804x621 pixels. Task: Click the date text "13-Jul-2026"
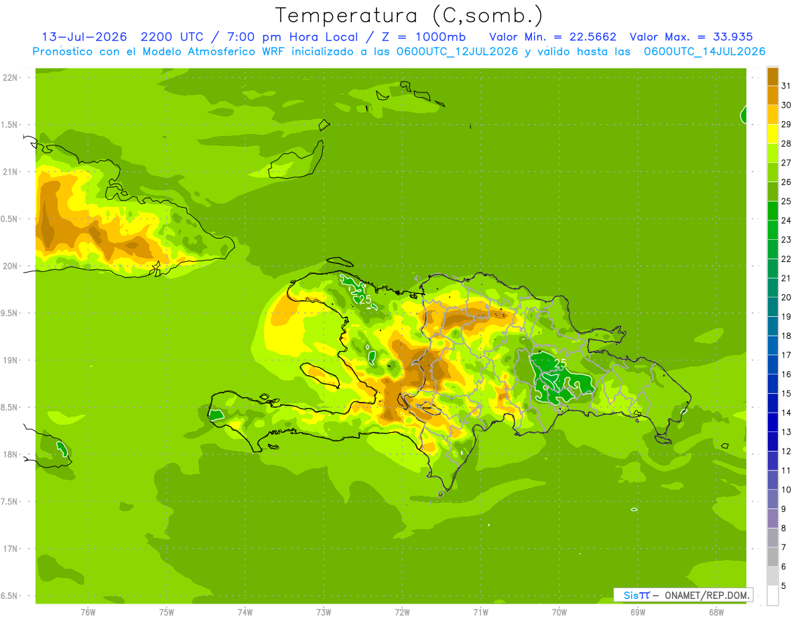point(84,37)
